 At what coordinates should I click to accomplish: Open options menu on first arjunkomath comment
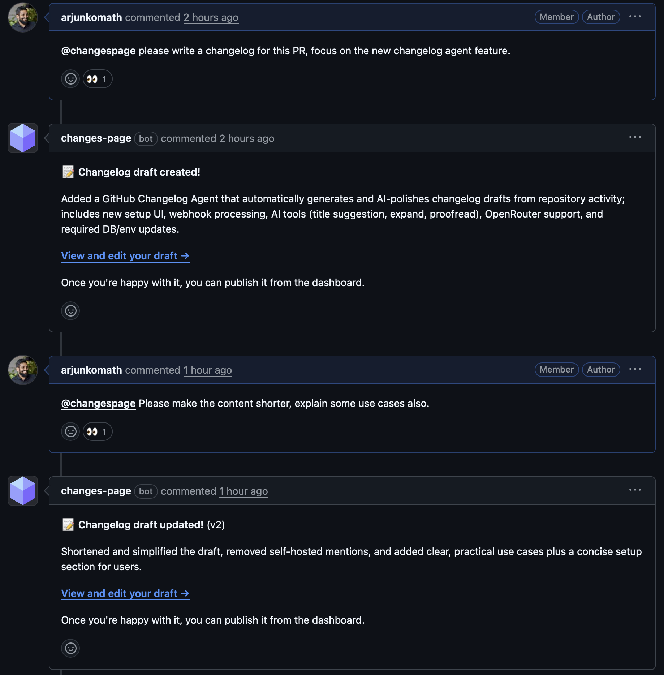coord(635,17)
